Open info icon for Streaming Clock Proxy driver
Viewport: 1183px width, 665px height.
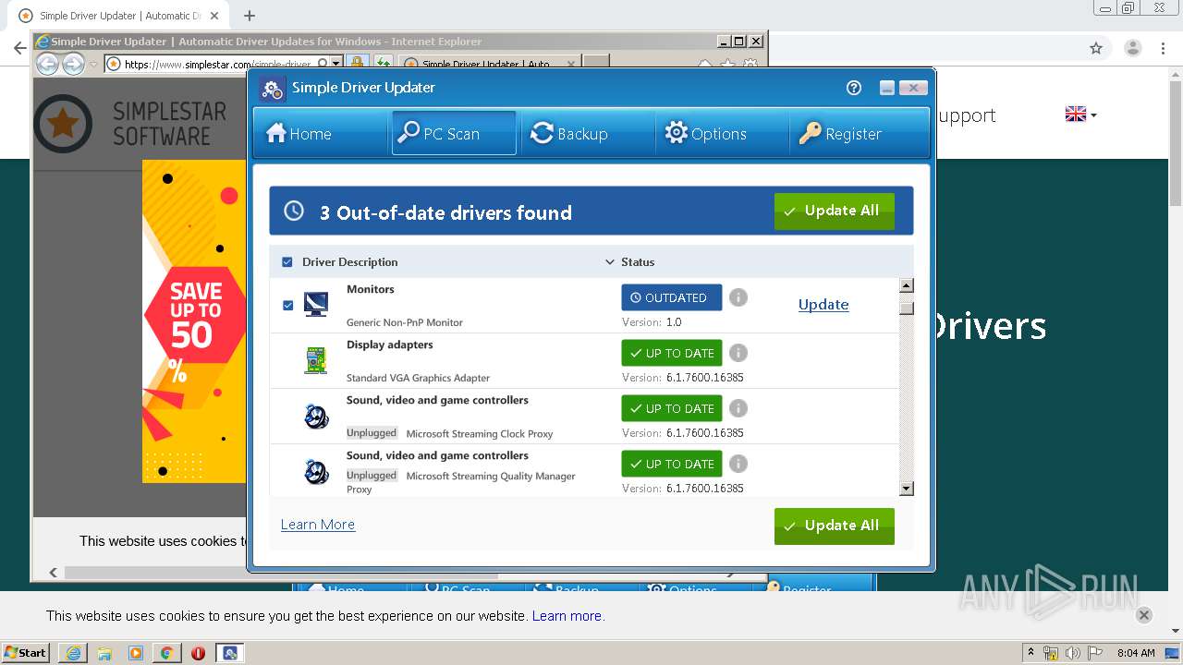(738, 408)
